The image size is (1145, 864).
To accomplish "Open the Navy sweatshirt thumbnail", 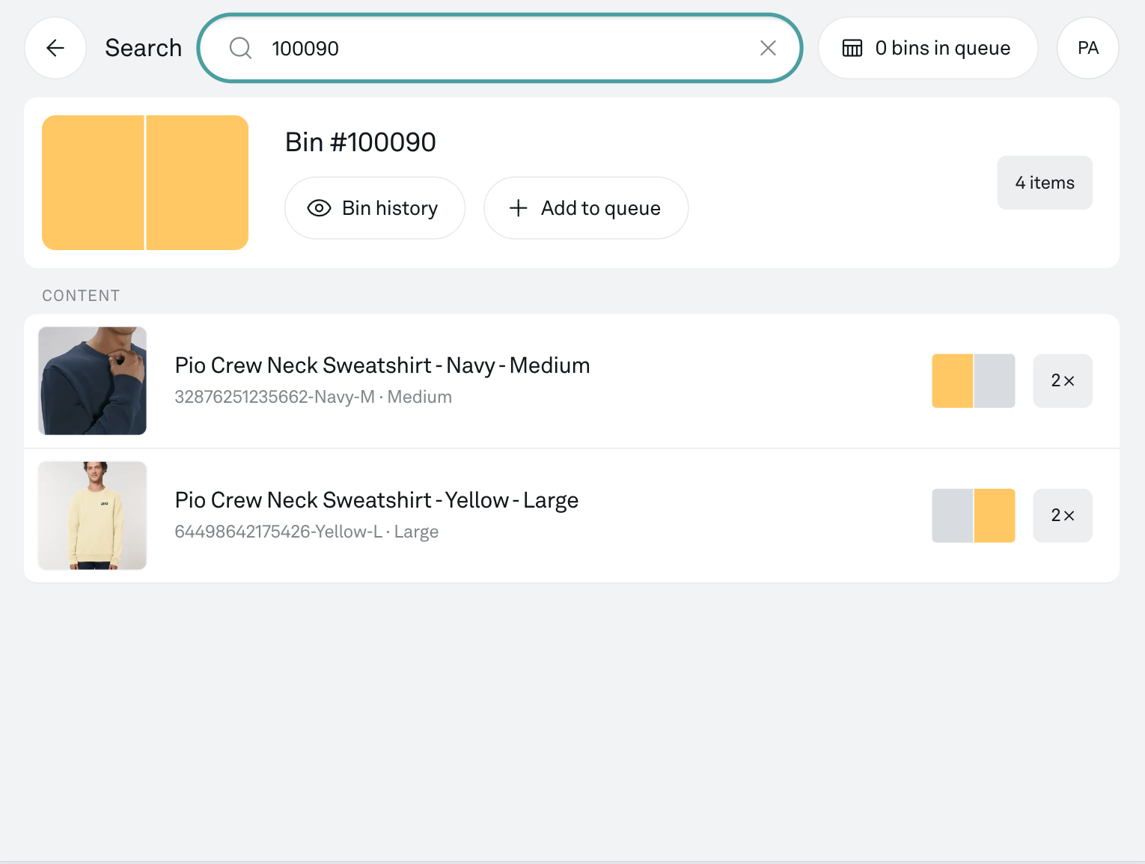I will tap(93, 380).
